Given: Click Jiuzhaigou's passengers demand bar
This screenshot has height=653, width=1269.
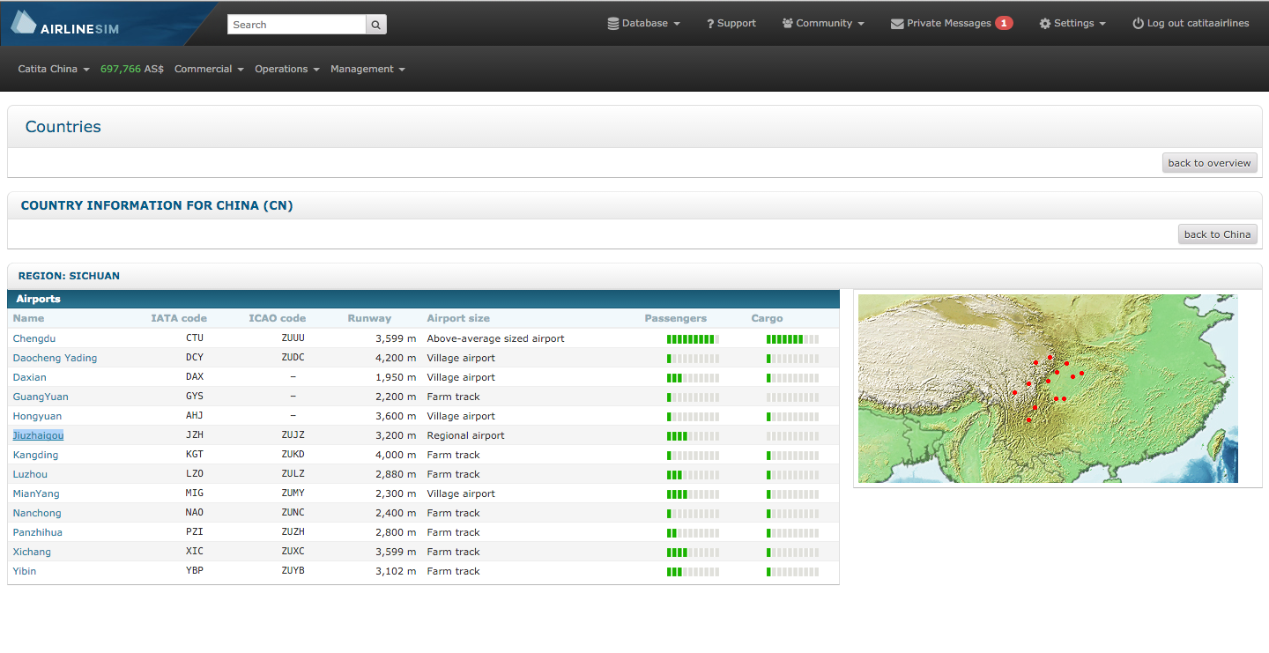Looking at the screenshot, I should 693,436.
